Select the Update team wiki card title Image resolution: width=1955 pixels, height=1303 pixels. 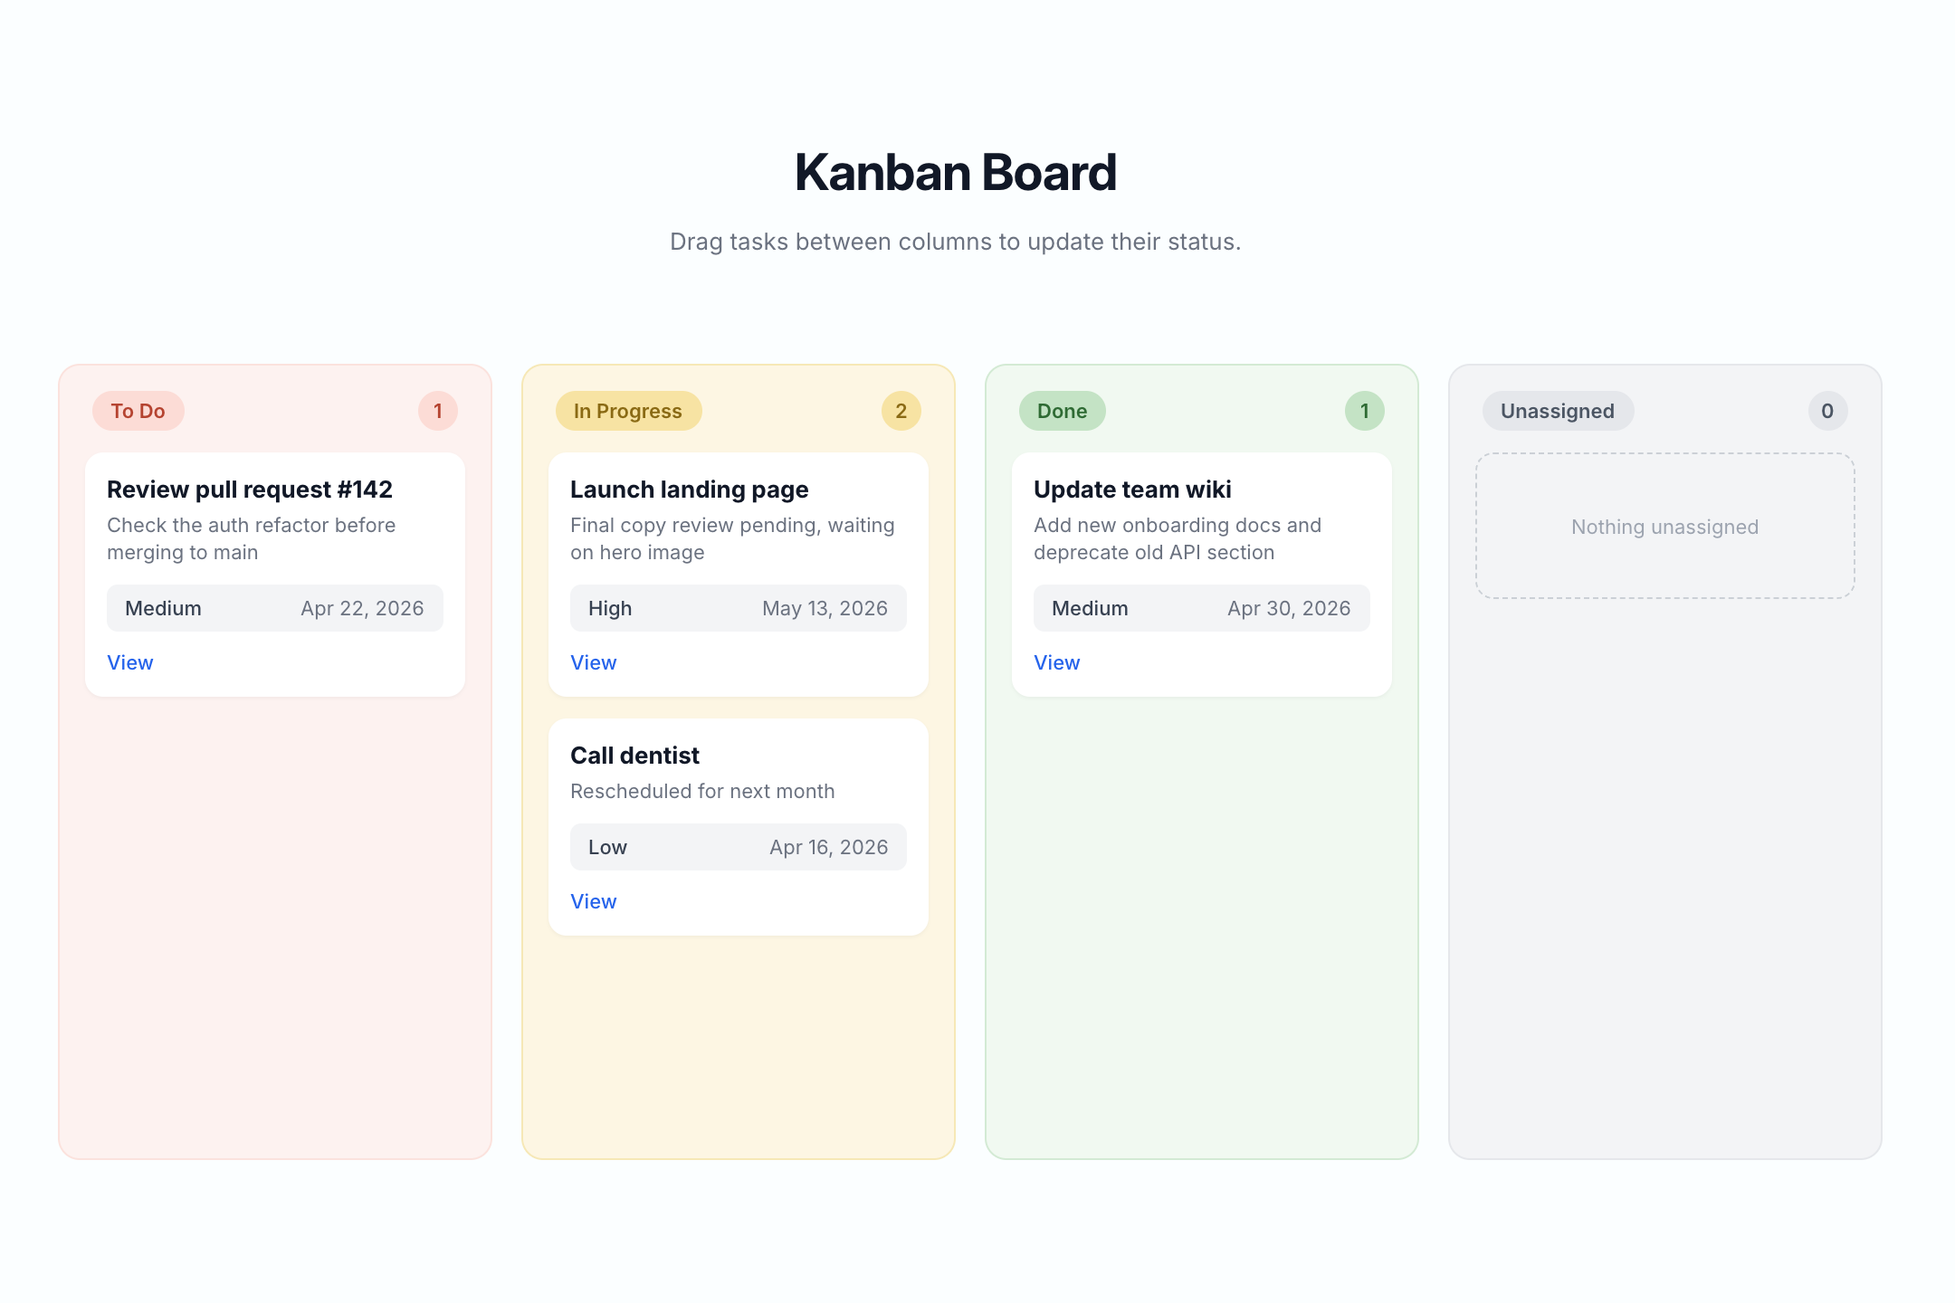(1132, 490)
